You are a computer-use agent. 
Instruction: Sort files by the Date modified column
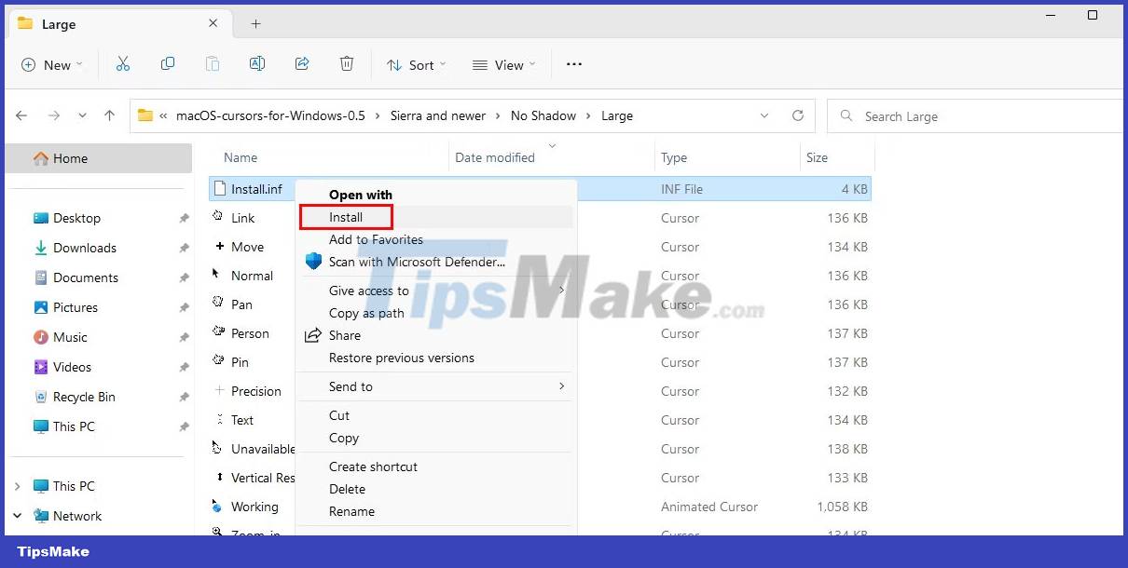pyautogui.click(x=495, y=156)
